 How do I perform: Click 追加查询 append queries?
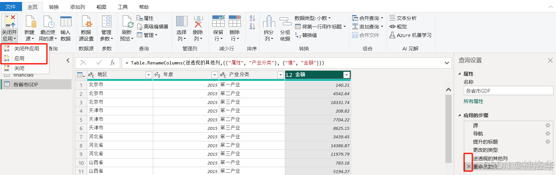368,26
